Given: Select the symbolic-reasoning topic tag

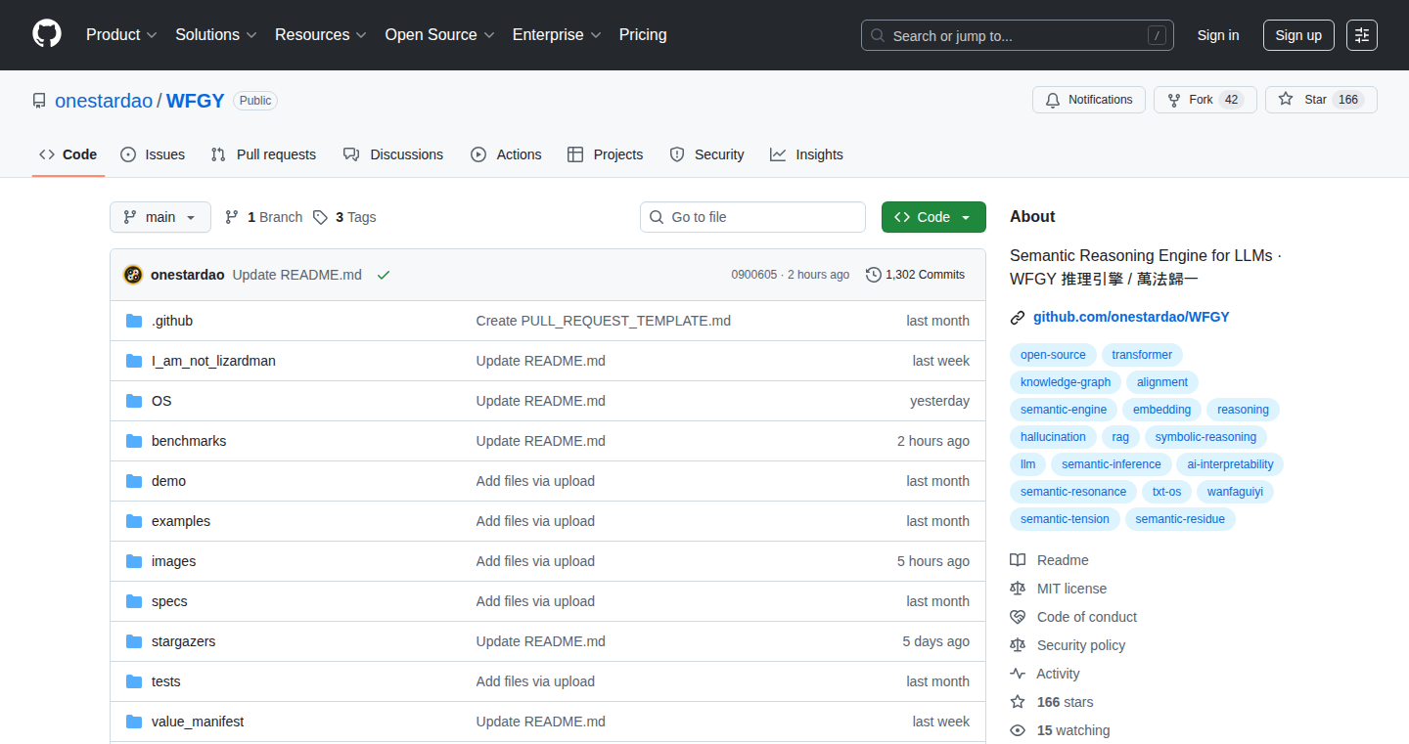Looking at the screenshot, I should (x=1205, y=437).
